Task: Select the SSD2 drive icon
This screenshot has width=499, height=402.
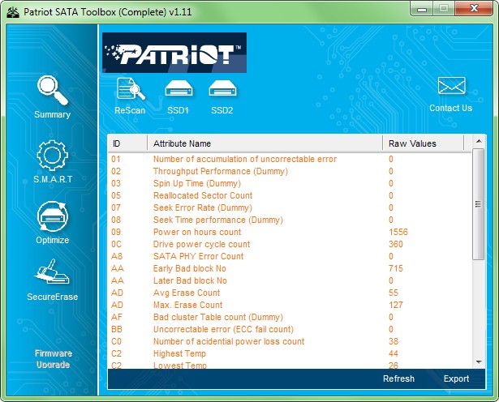Action: tap(222, 88)
